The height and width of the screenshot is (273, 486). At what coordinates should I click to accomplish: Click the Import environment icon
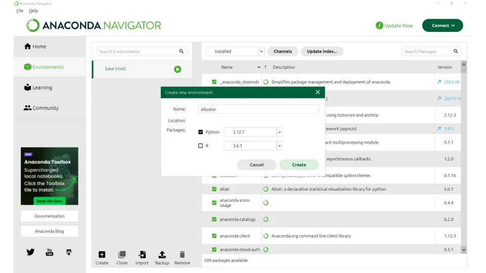pyautogui.click(x=142, y=255)
